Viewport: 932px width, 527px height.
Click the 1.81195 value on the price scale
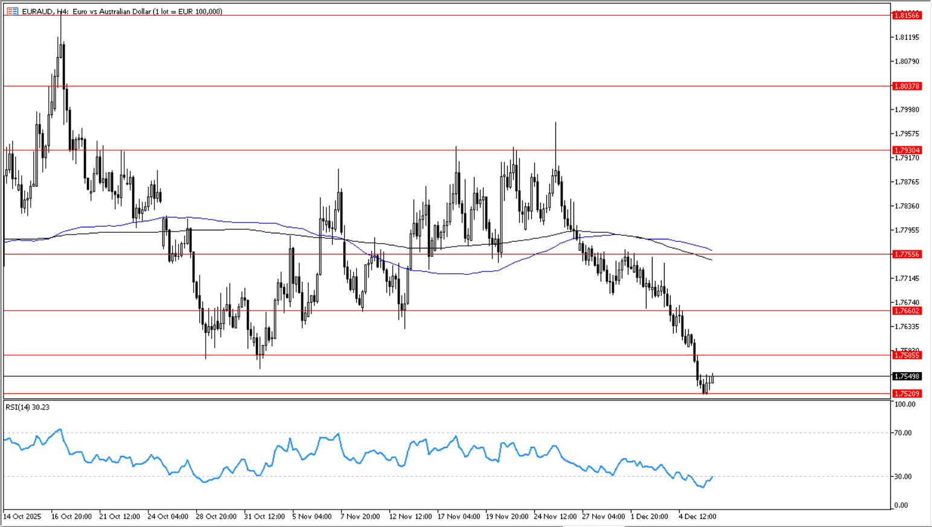(907, 37)
